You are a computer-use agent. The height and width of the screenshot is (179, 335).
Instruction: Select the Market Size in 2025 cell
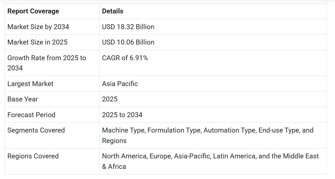coord(37,42)
